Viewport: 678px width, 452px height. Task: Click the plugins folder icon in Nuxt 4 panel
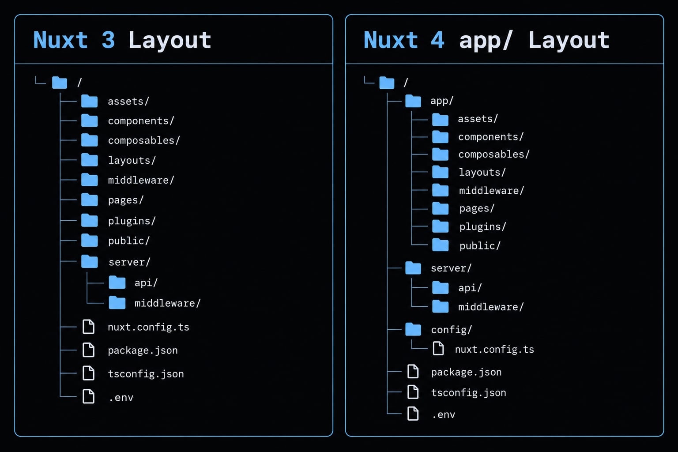[x=440, y=226]
